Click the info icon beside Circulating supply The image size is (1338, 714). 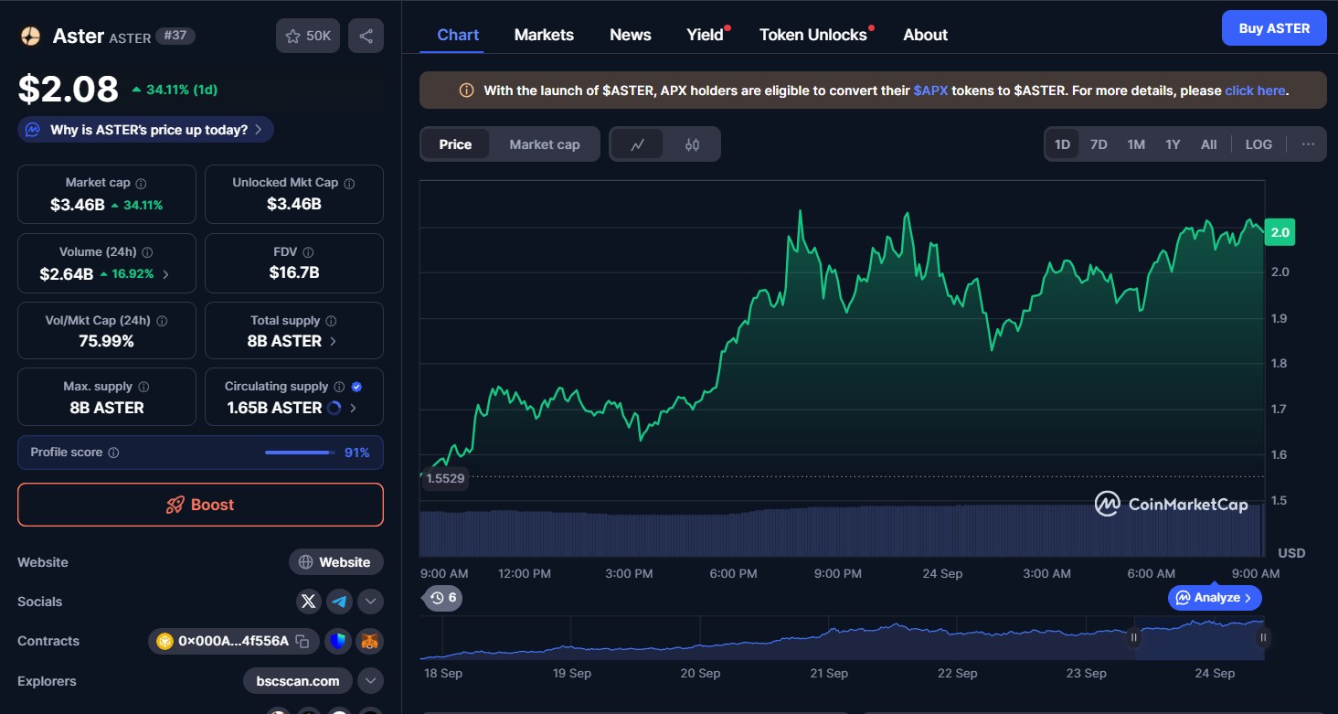[x=339, y=387]
